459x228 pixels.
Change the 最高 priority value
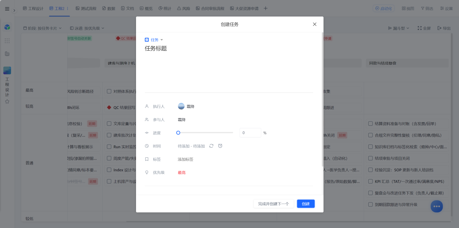coord(182,173)
